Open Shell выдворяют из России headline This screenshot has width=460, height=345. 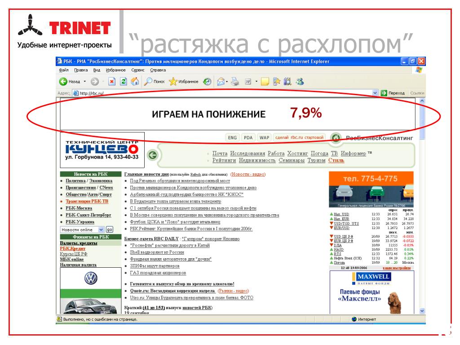point(157,252)
